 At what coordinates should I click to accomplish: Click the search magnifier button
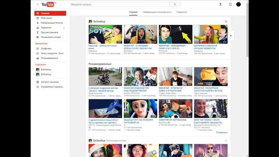tap(175, 4)
